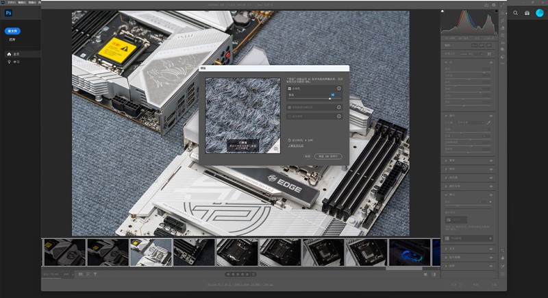Click Photoshop search magnifier icon
The image size is (548, 298).
516,13
